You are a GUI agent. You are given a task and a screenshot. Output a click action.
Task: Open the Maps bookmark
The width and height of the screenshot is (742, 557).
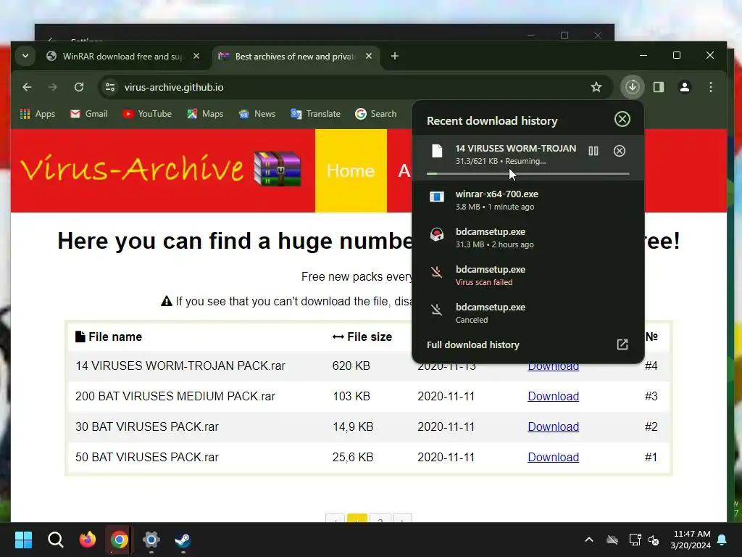click(x=205, y=114)
